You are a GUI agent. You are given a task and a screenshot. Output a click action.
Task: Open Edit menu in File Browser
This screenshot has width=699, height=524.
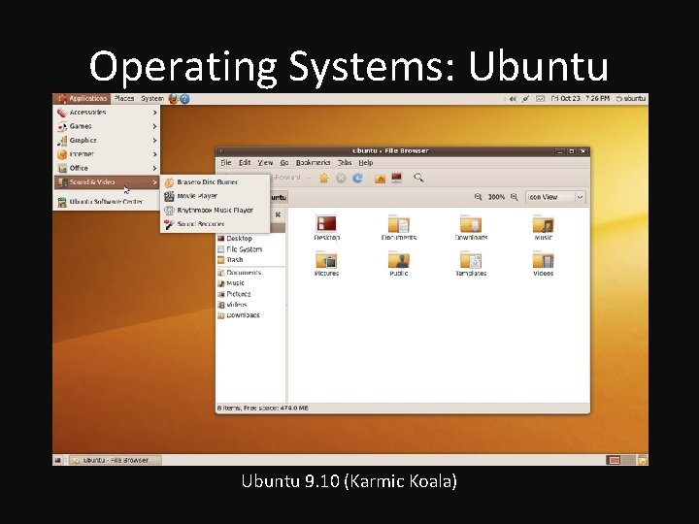[x=245, y=163]
